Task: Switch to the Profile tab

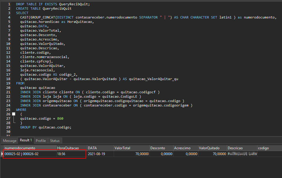Action: [x=41, y=141]
